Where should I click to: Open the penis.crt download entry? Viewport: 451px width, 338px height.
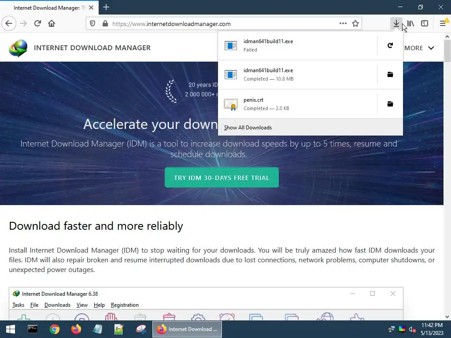[x=298, y=104]
